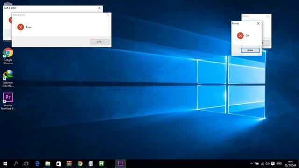
Task: Close the back Hmm dialog
Action: [x=268, y=16]
